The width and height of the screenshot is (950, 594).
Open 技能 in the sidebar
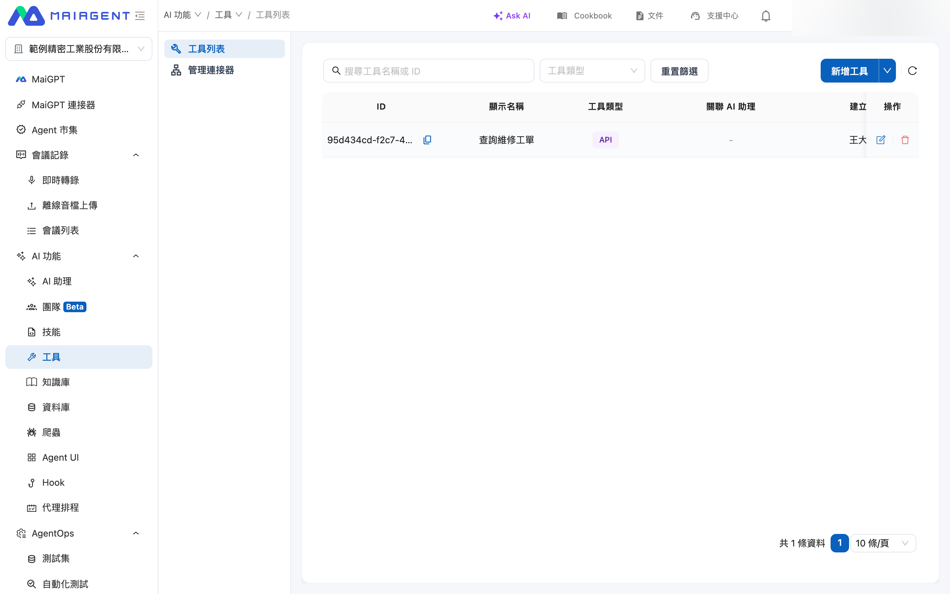point(79,332)
